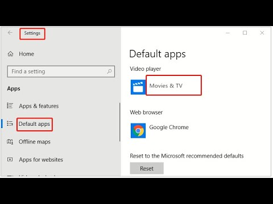Screen dimensions: 273x204
Task: Focus the Find a setting search box
Action: 61,71
